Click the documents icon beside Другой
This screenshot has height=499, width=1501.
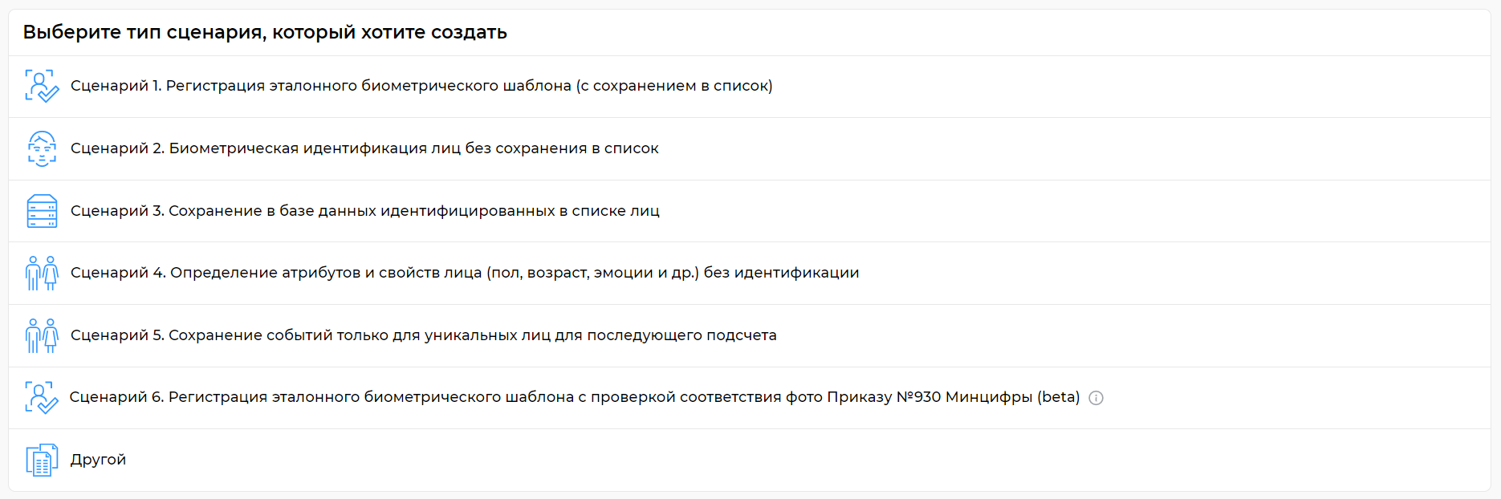[x=42, y=459]
